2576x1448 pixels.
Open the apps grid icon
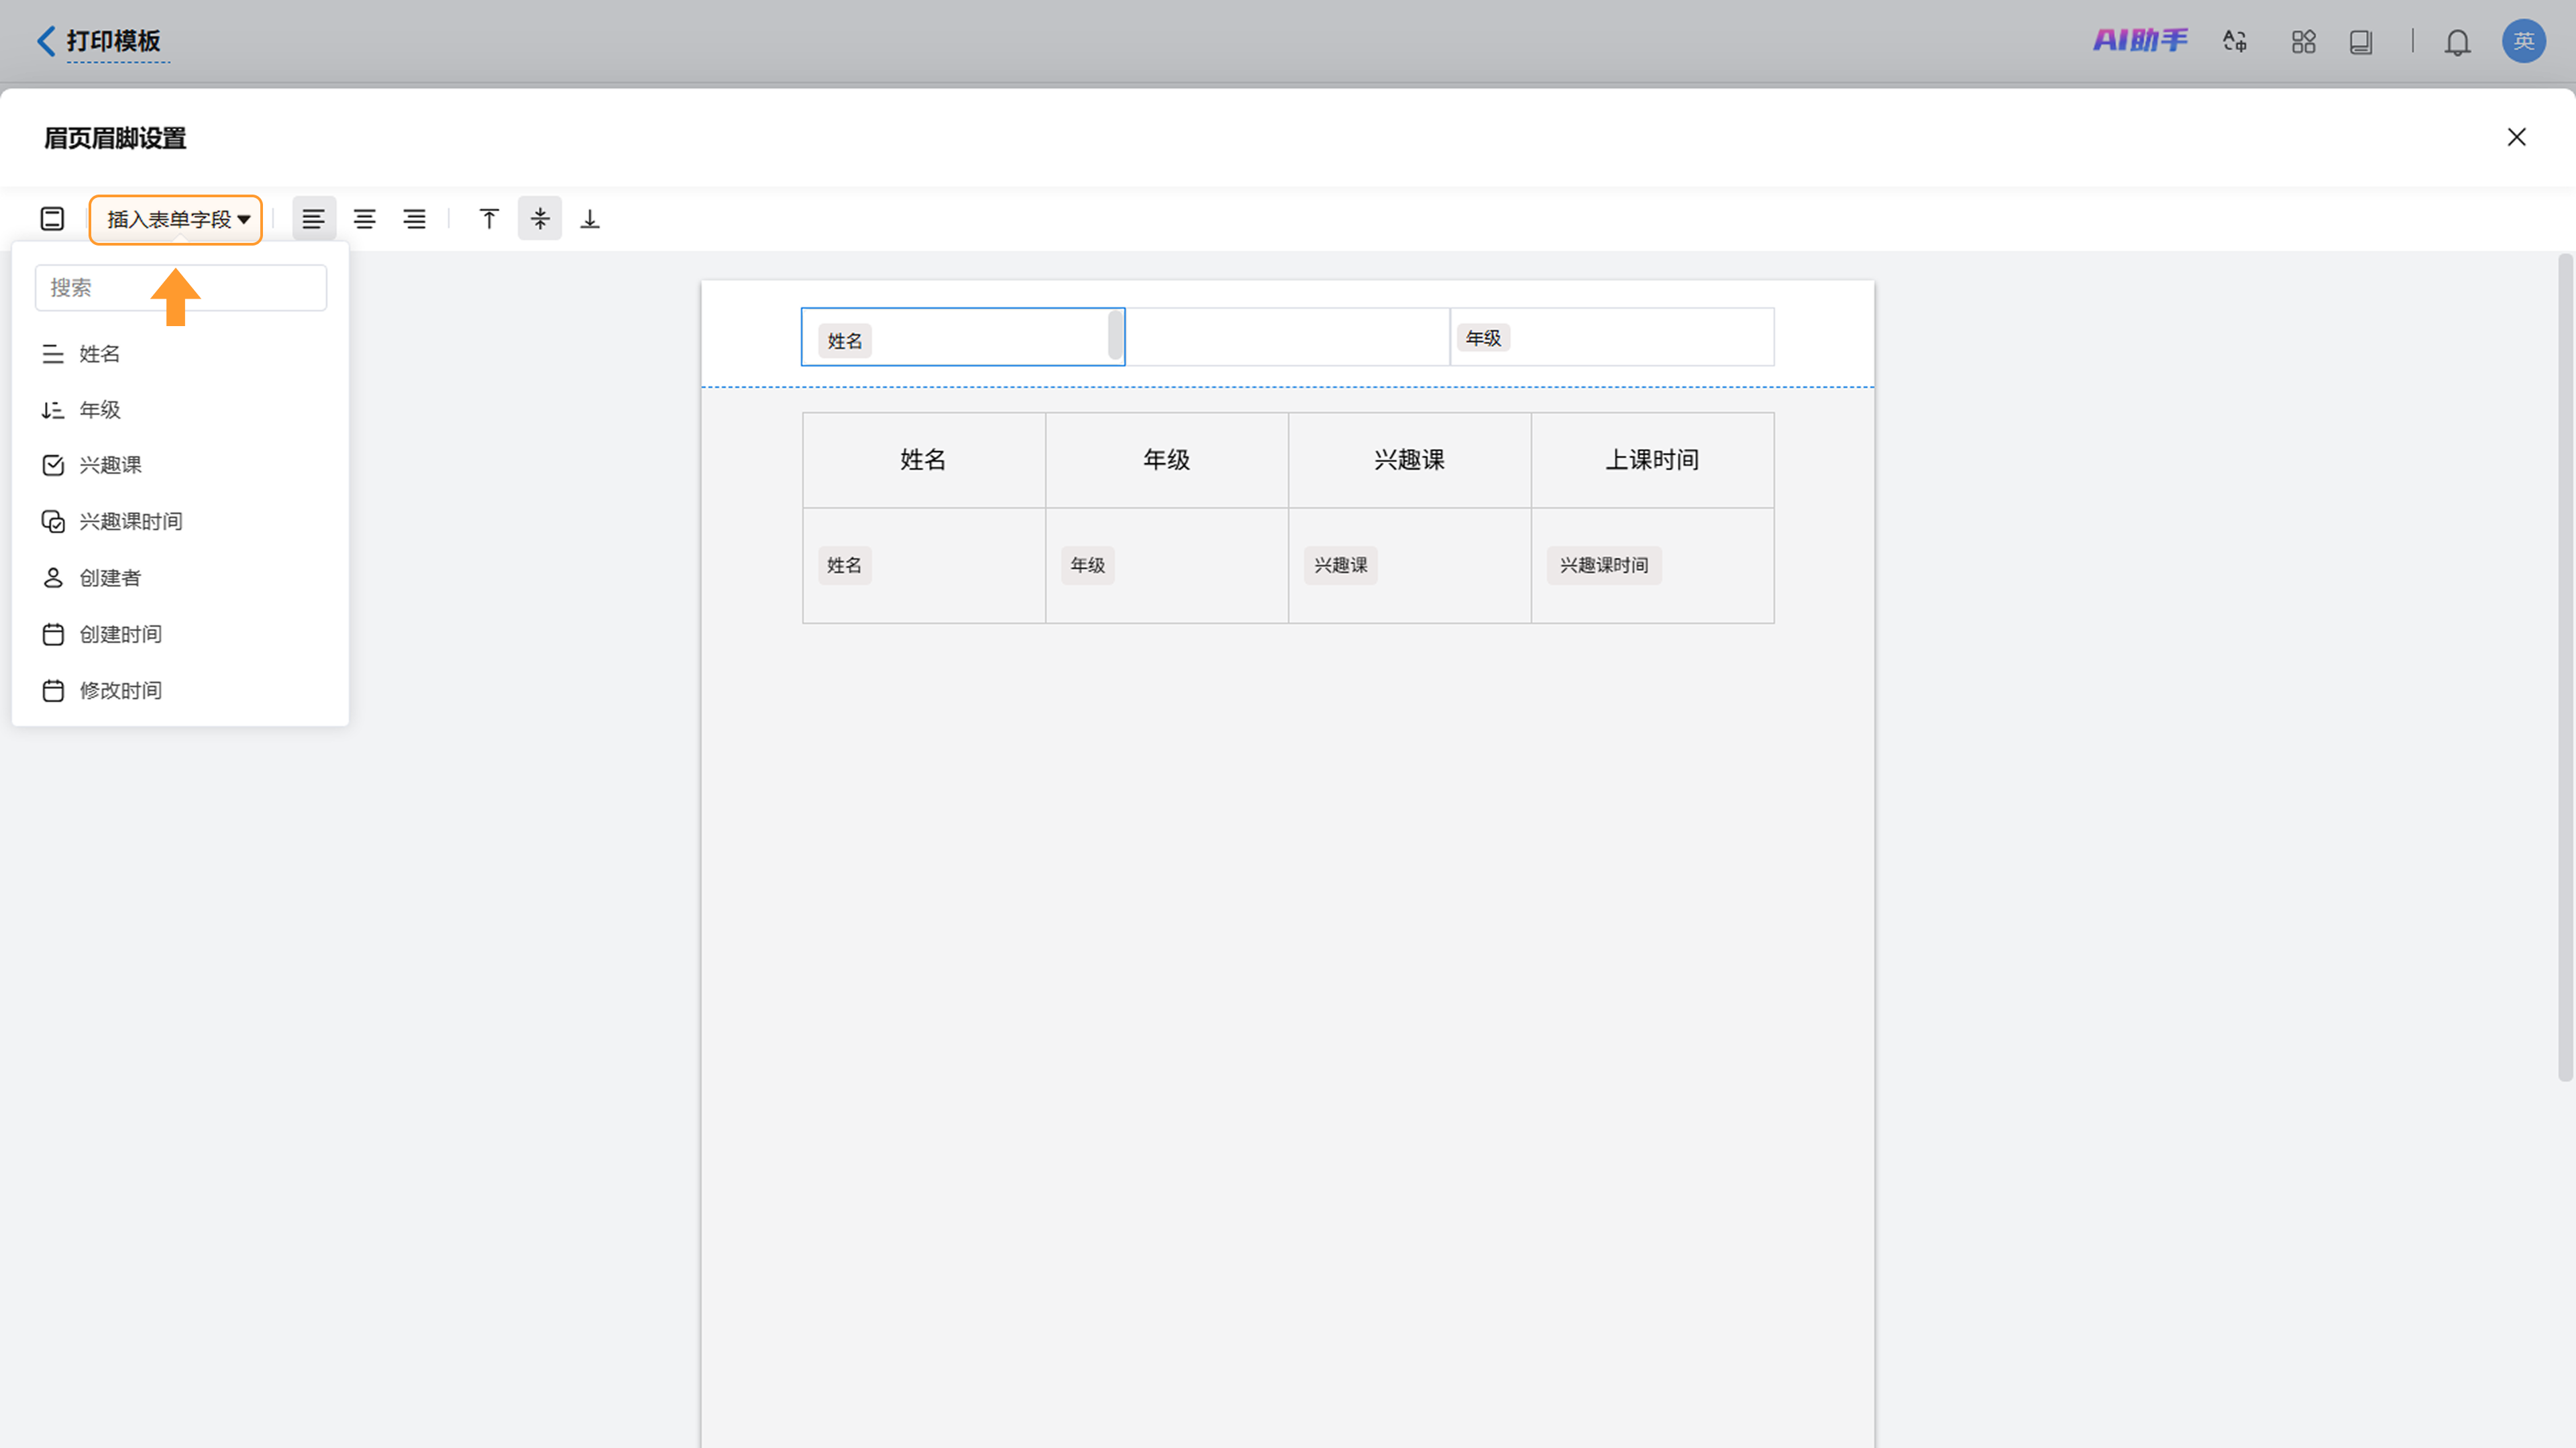[2304, 41]
